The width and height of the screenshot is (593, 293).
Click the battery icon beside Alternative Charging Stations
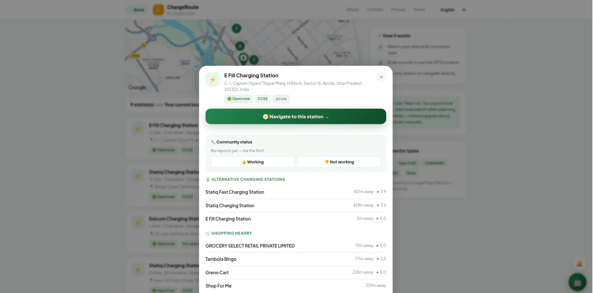pyautogui.click(x=208, y=180)
